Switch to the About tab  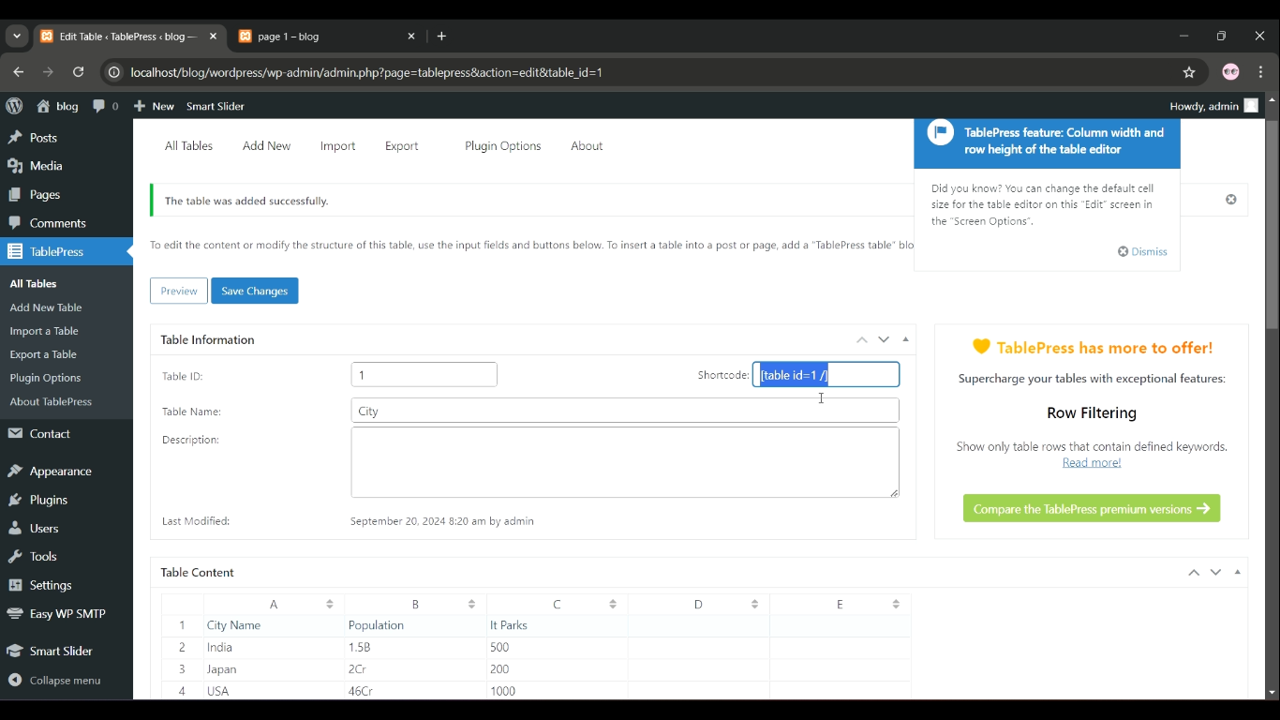(x=587, y=146)
